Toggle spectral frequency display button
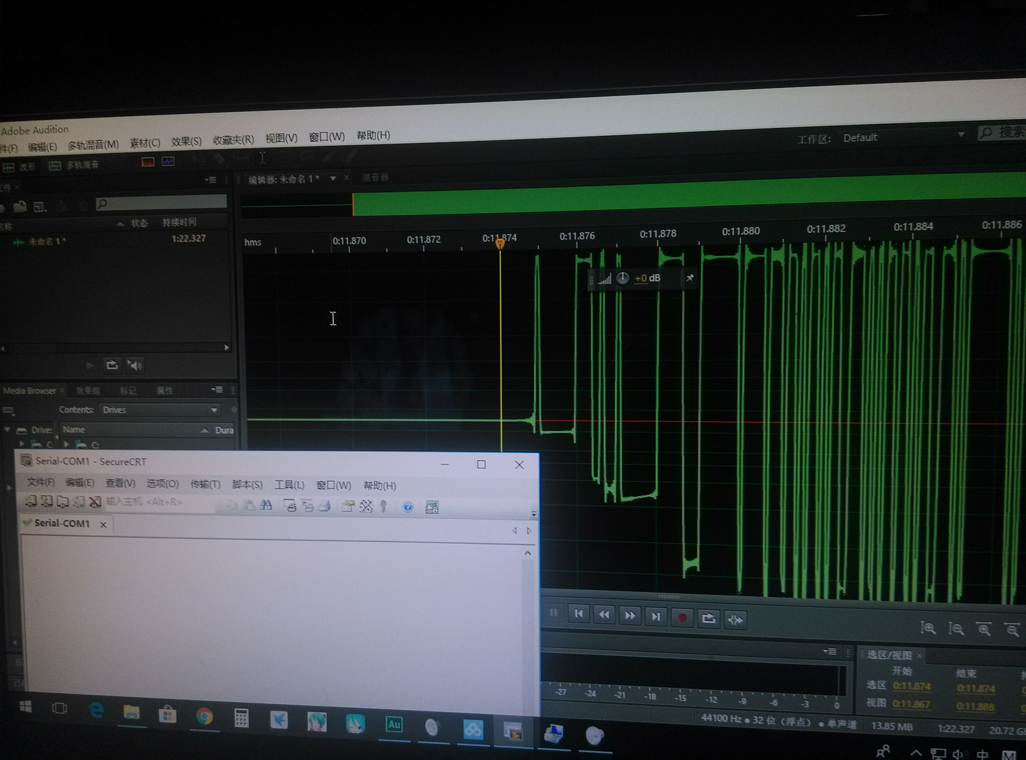This screenshot has height=760, width=1026. 148,162
